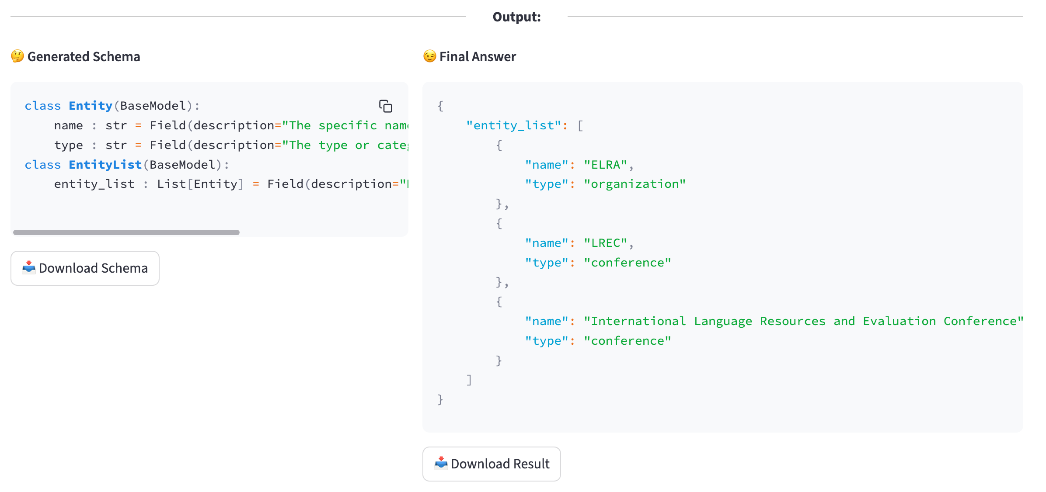Click the Output section title

[x=516, y=17]
